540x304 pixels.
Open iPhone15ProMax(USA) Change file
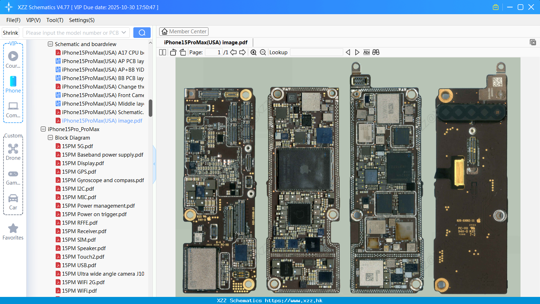(x=100, y=86)
